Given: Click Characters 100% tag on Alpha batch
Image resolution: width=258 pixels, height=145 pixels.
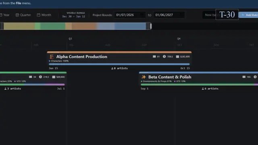Looking at the screenshot, I should [x=59, y=61].
